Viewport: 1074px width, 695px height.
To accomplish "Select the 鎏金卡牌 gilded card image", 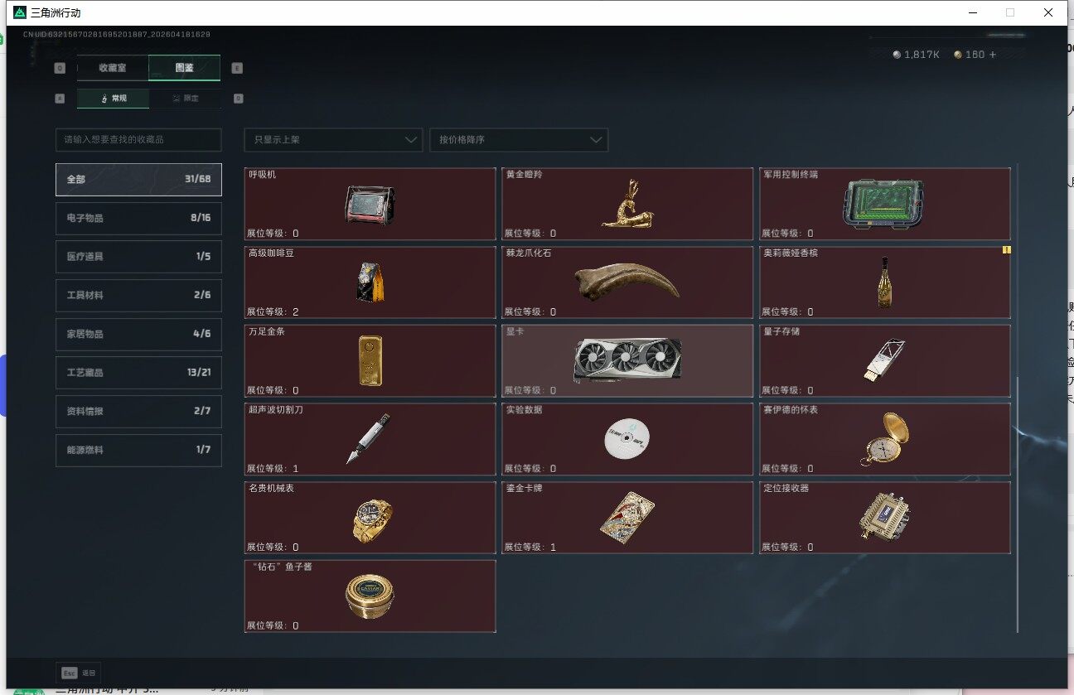I will pyautogui.click(x=627, y=518).
